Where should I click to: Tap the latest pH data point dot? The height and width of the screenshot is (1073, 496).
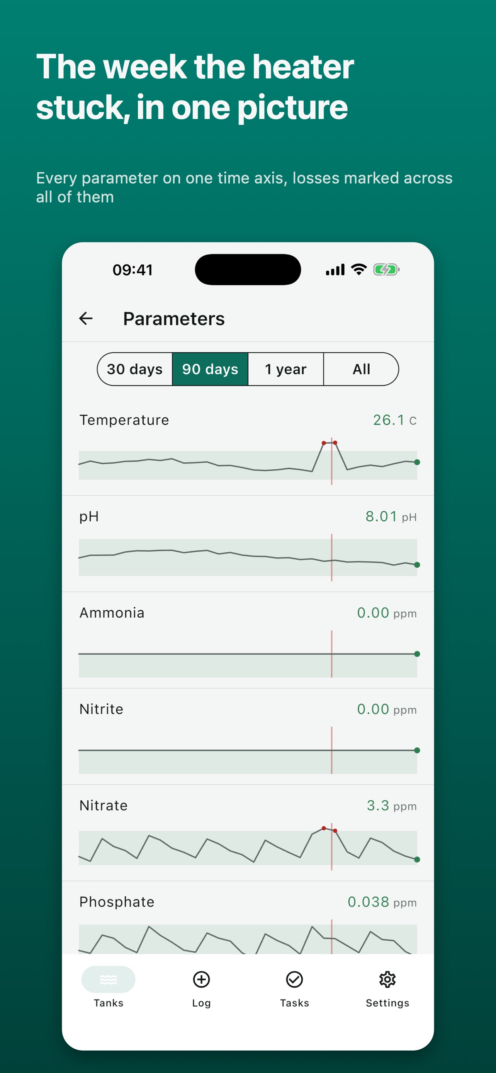pos(417,565)
